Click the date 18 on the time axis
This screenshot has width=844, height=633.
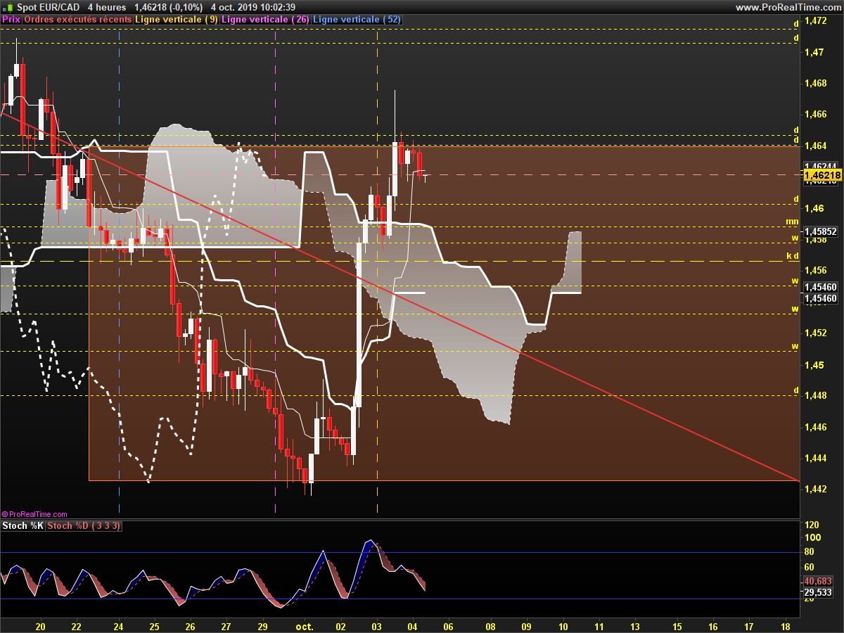pyautogui.click(x=786, y=626)
